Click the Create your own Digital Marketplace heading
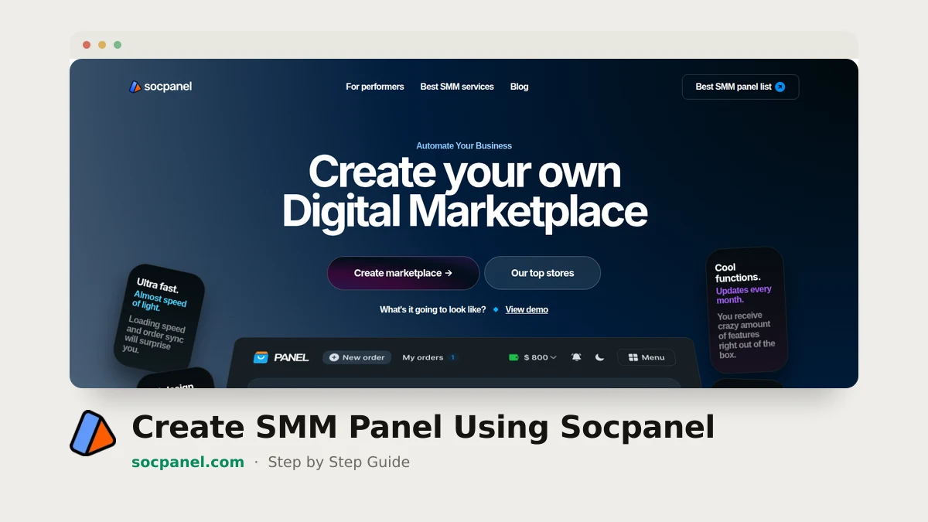928x522 pixels. click(x=464, y=192)
